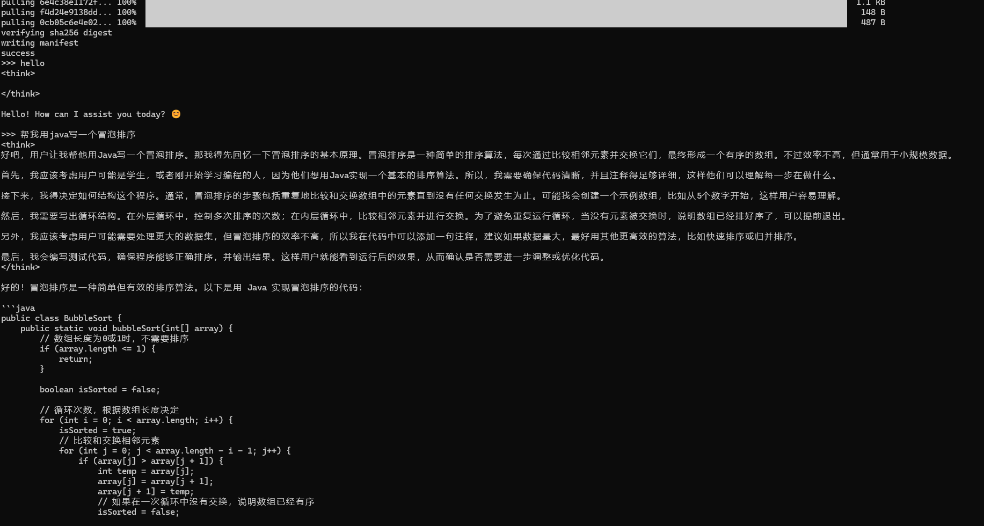Screen dimensions: 984x526
Task: Click the smiley emoji after the greeting
Action: 176,114
